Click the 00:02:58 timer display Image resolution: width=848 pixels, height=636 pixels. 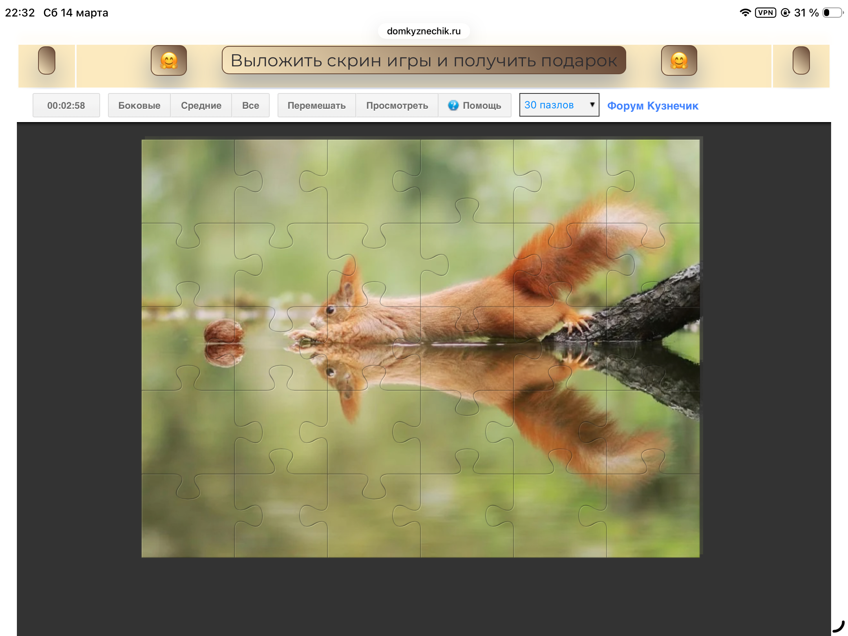pyautogui.click(x=66, y=105)
